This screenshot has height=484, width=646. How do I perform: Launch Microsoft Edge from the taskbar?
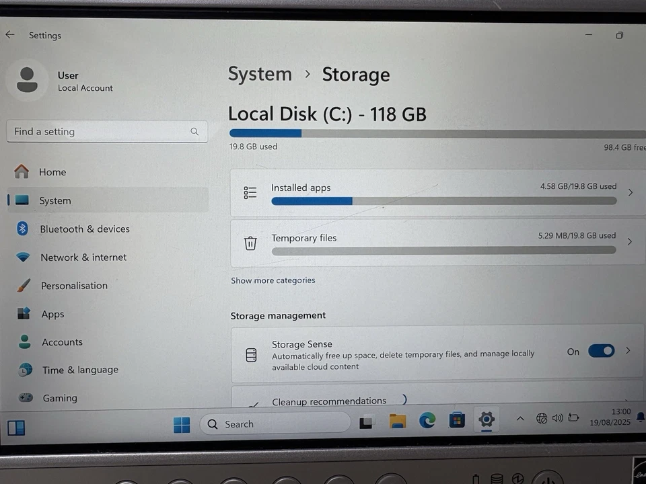tap(427, 420)
